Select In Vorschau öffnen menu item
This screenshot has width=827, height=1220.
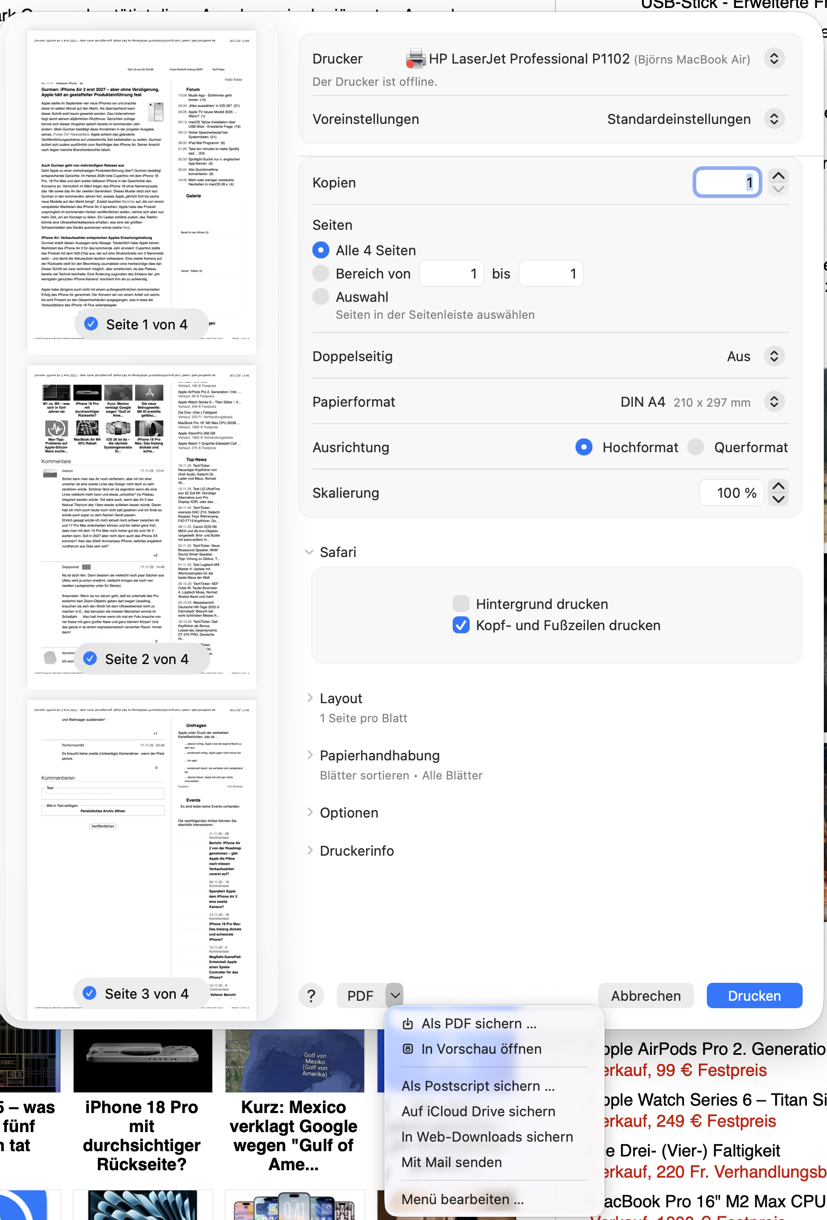click(x=481, y=1049)
